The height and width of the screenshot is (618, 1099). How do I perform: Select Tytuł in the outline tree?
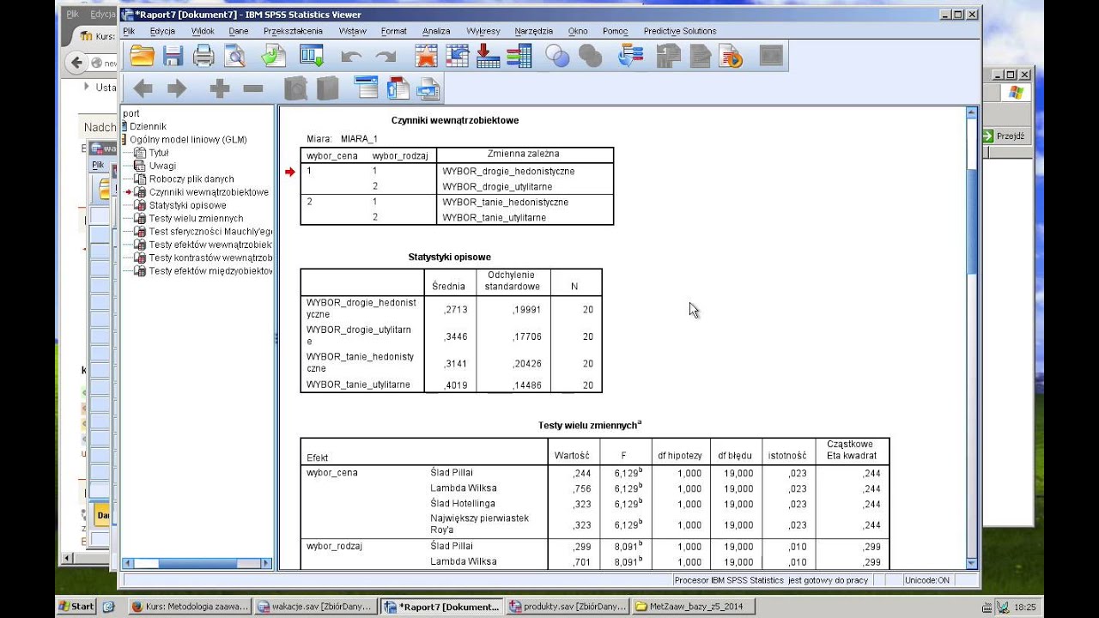point(158,153)
